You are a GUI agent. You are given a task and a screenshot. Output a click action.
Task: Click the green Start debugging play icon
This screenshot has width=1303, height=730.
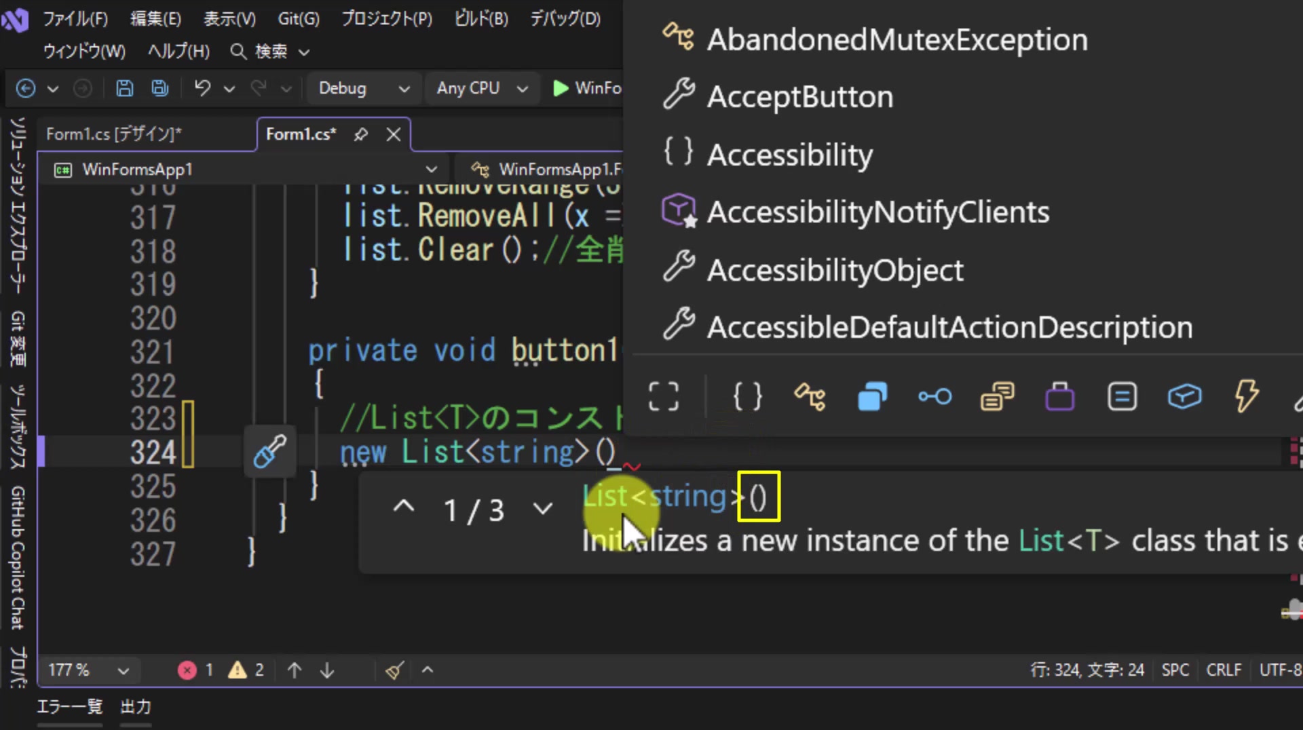[x=561, y=88]
